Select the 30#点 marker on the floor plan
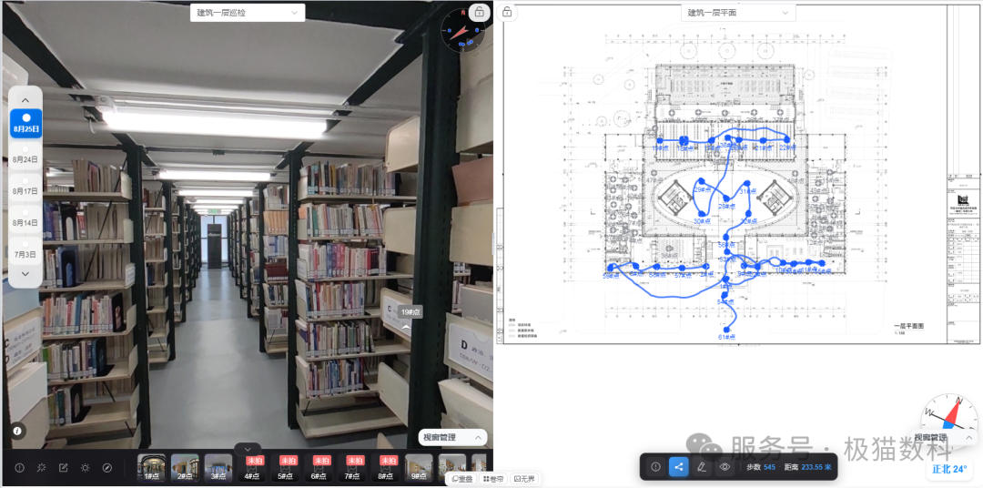This screenshot has height=488, width=983. [702, 213]
